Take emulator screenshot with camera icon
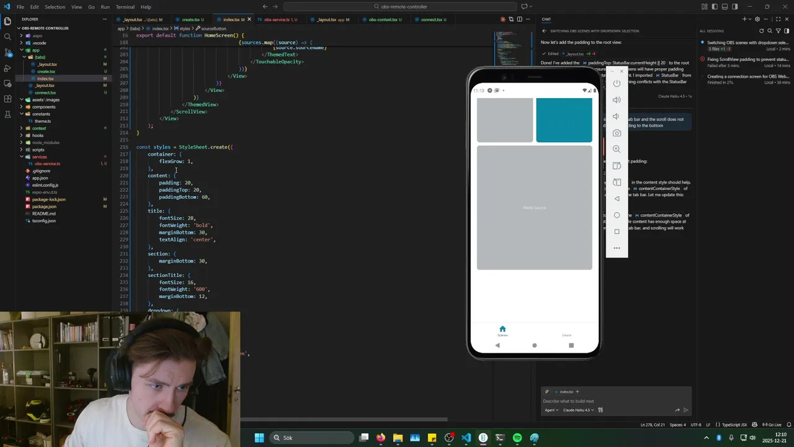 617,133
